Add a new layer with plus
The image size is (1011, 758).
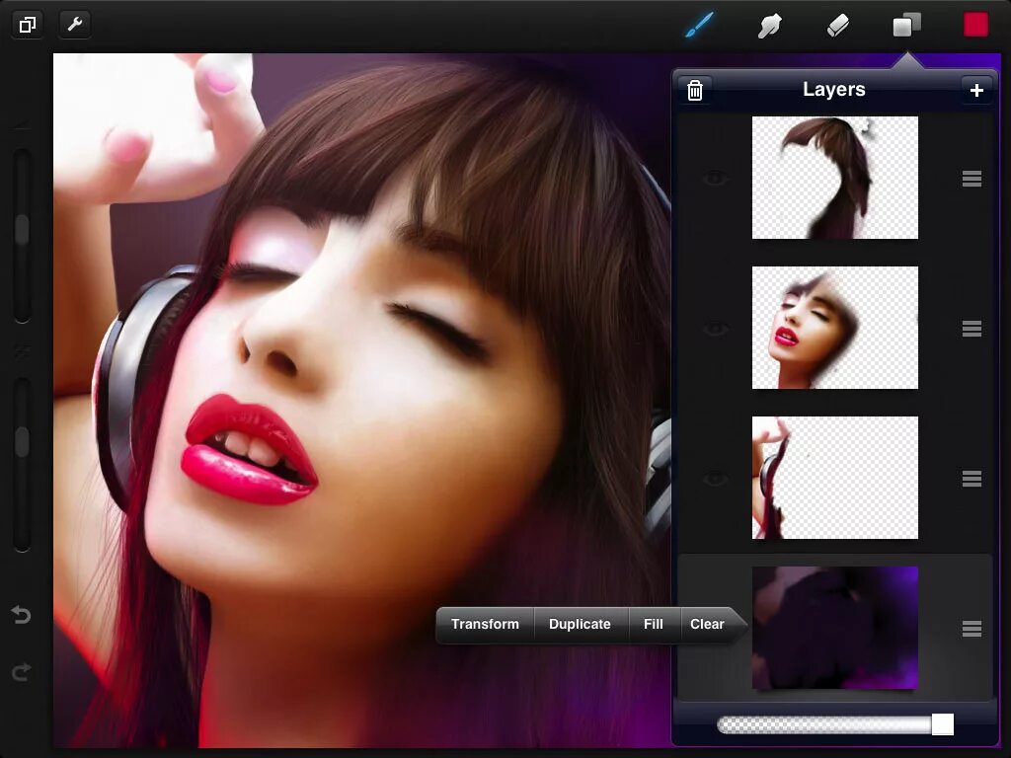click(x=976, y=90)
